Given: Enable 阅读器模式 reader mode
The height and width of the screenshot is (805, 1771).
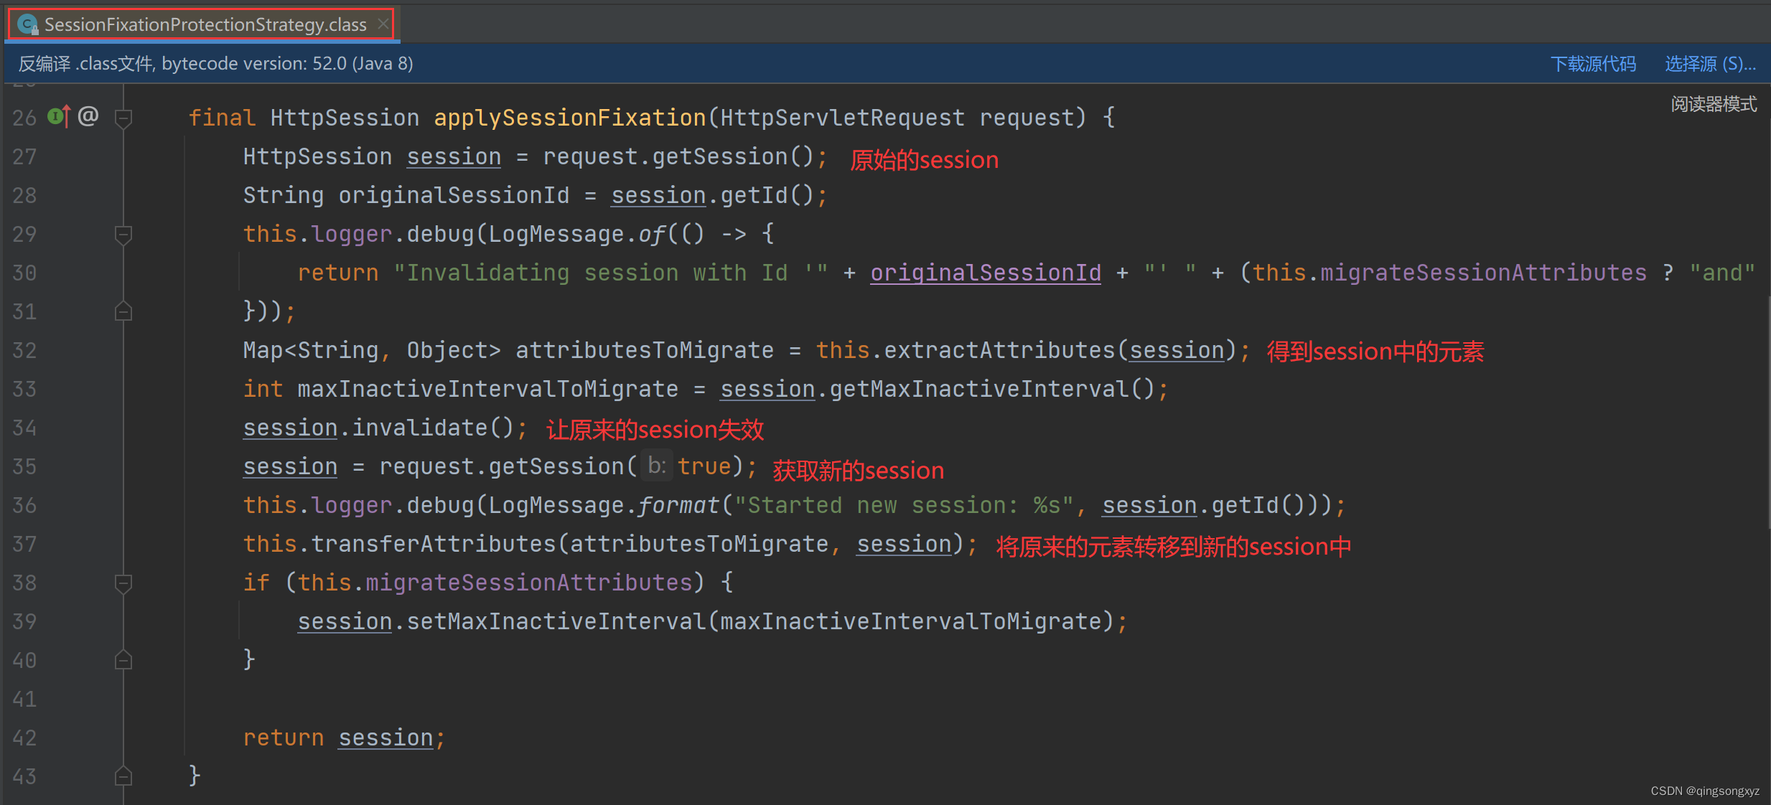Looking at the screenshot, I should pyautogui.click(x=1714, y=104).
